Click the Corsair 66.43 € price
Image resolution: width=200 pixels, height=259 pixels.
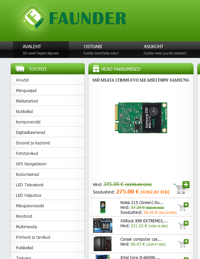(138, 244)
